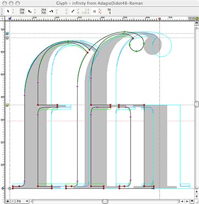Select the red right sidebearing marker on ruler
The height and width of the screenshot is (204, 199).
(159, 19)
